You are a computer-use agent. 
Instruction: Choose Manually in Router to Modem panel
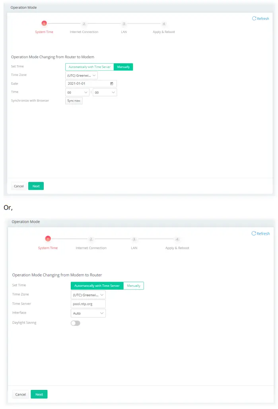pos(123,67)
